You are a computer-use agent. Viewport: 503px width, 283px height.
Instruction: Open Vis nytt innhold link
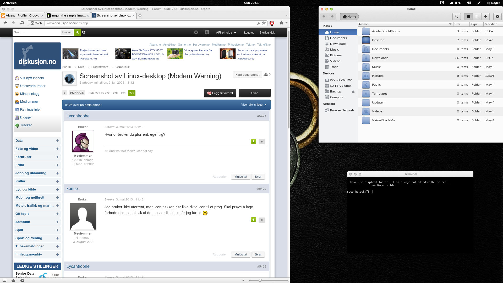(x=32, y=78)
